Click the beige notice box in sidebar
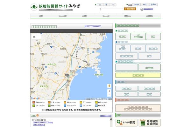Screen dimensions: 191x127 (138, 108)
